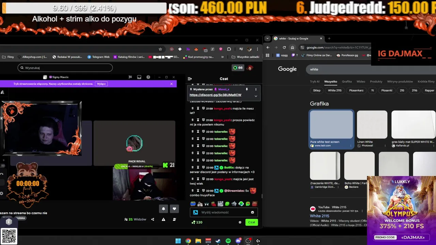436x245 pixels.
Task: Open the Allkeyshop.com bookmark
Action: [32, 57]
